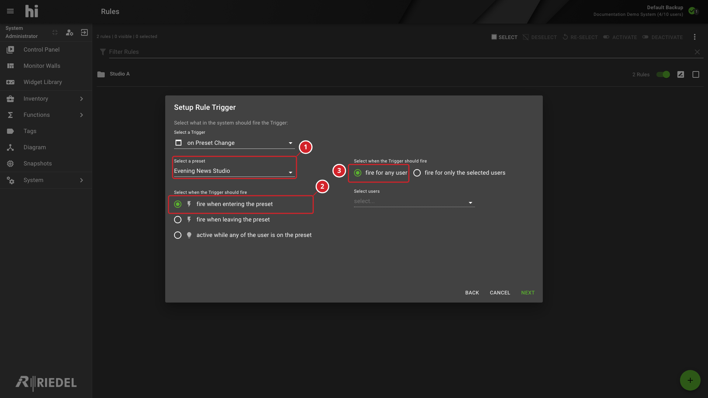Click the hi logo icon
The width and height of the screenshot is (708, 398).
(x=32, y=11)
